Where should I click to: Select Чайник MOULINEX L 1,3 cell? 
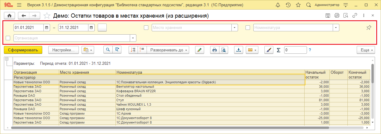(x=210, y=104)
